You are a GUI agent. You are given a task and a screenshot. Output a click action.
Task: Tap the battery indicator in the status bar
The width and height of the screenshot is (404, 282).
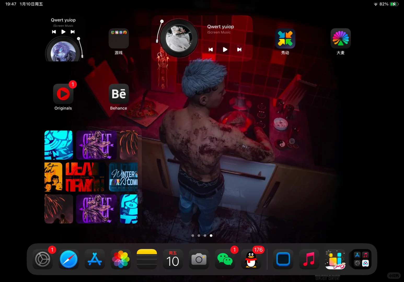point(394,4)
